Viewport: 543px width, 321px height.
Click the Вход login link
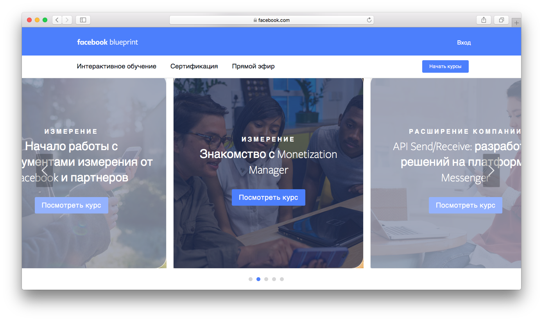pos(464,43)
